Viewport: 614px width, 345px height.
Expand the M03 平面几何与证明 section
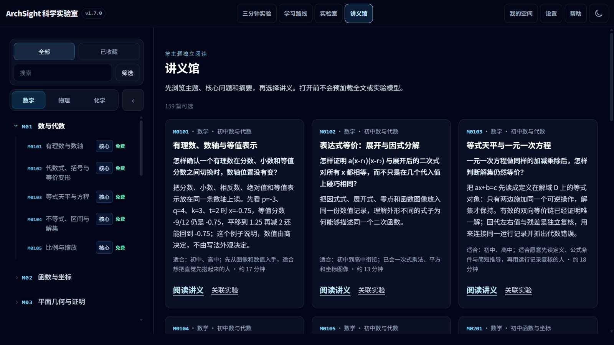click(17, 302)
